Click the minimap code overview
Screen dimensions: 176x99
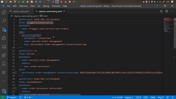[168, 25]
